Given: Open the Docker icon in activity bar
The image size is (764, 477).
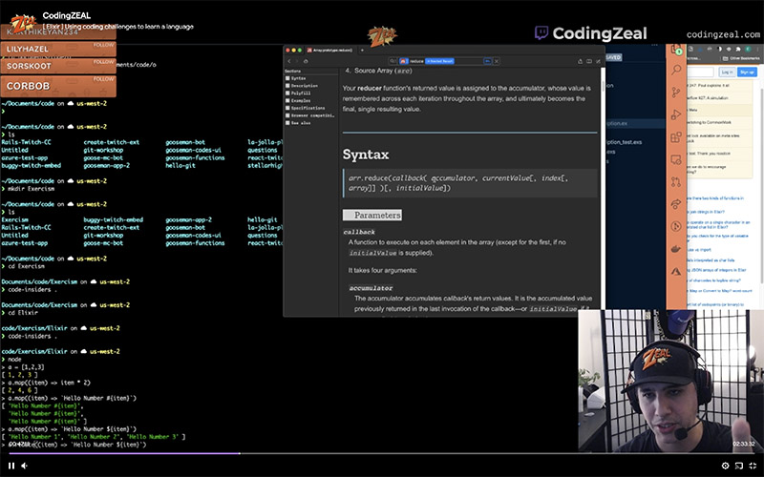Looking at the screenshot, I should pyautogui.click(x=676, y=249).
